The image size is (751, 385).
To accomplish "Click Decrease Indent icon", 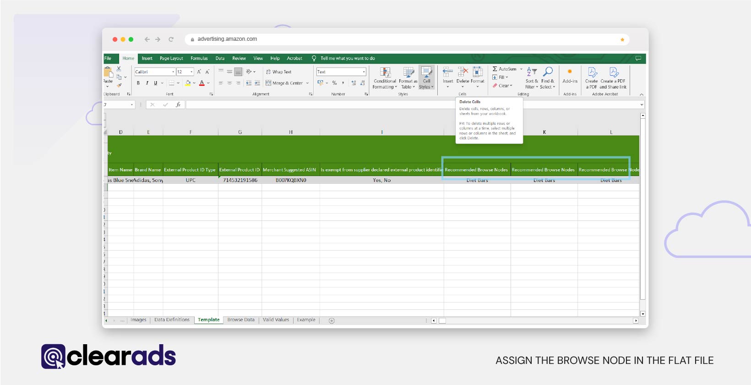I will 249,83.
